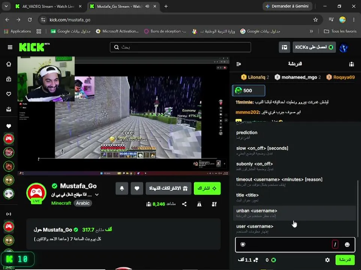Click Lilona1q in gifter leaderboard

[x=255, y=77]
